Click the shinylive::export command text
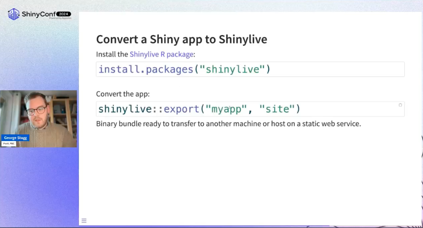Screen dimensions: 423x228 [x=148, y=109]
